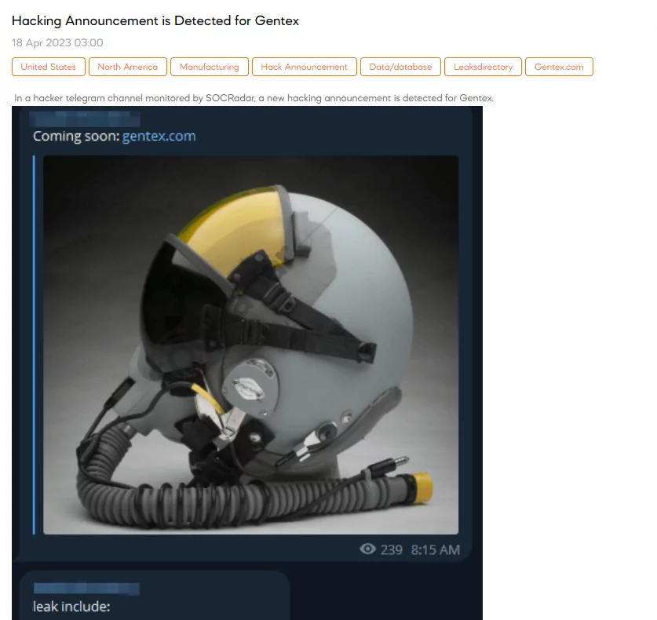Click the page title about Gentex
The width and height of the screenshot is (657, 620).
click(155, 20)
